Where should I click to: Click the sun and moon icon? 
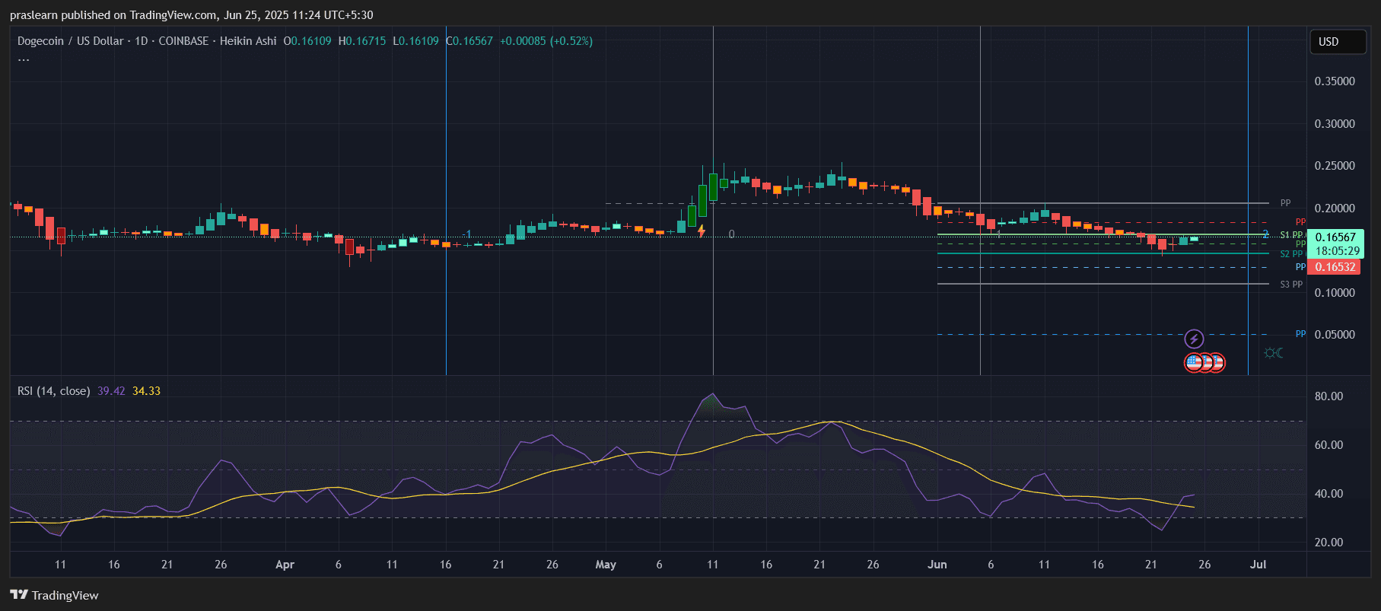1273,353
